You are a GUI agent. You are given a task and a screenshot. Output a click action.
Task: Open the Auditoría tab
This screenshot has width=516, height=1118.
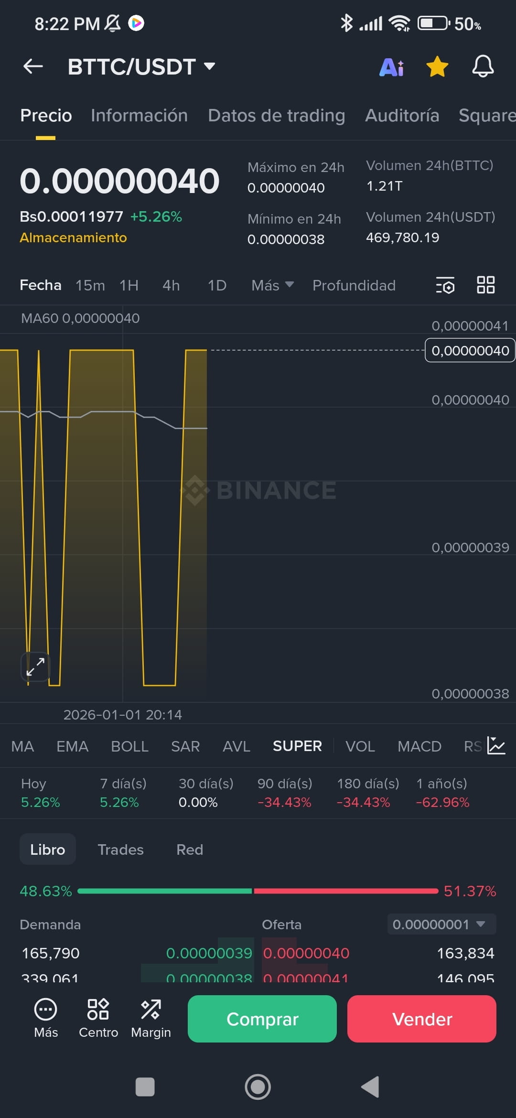click(x=402, y=116)
